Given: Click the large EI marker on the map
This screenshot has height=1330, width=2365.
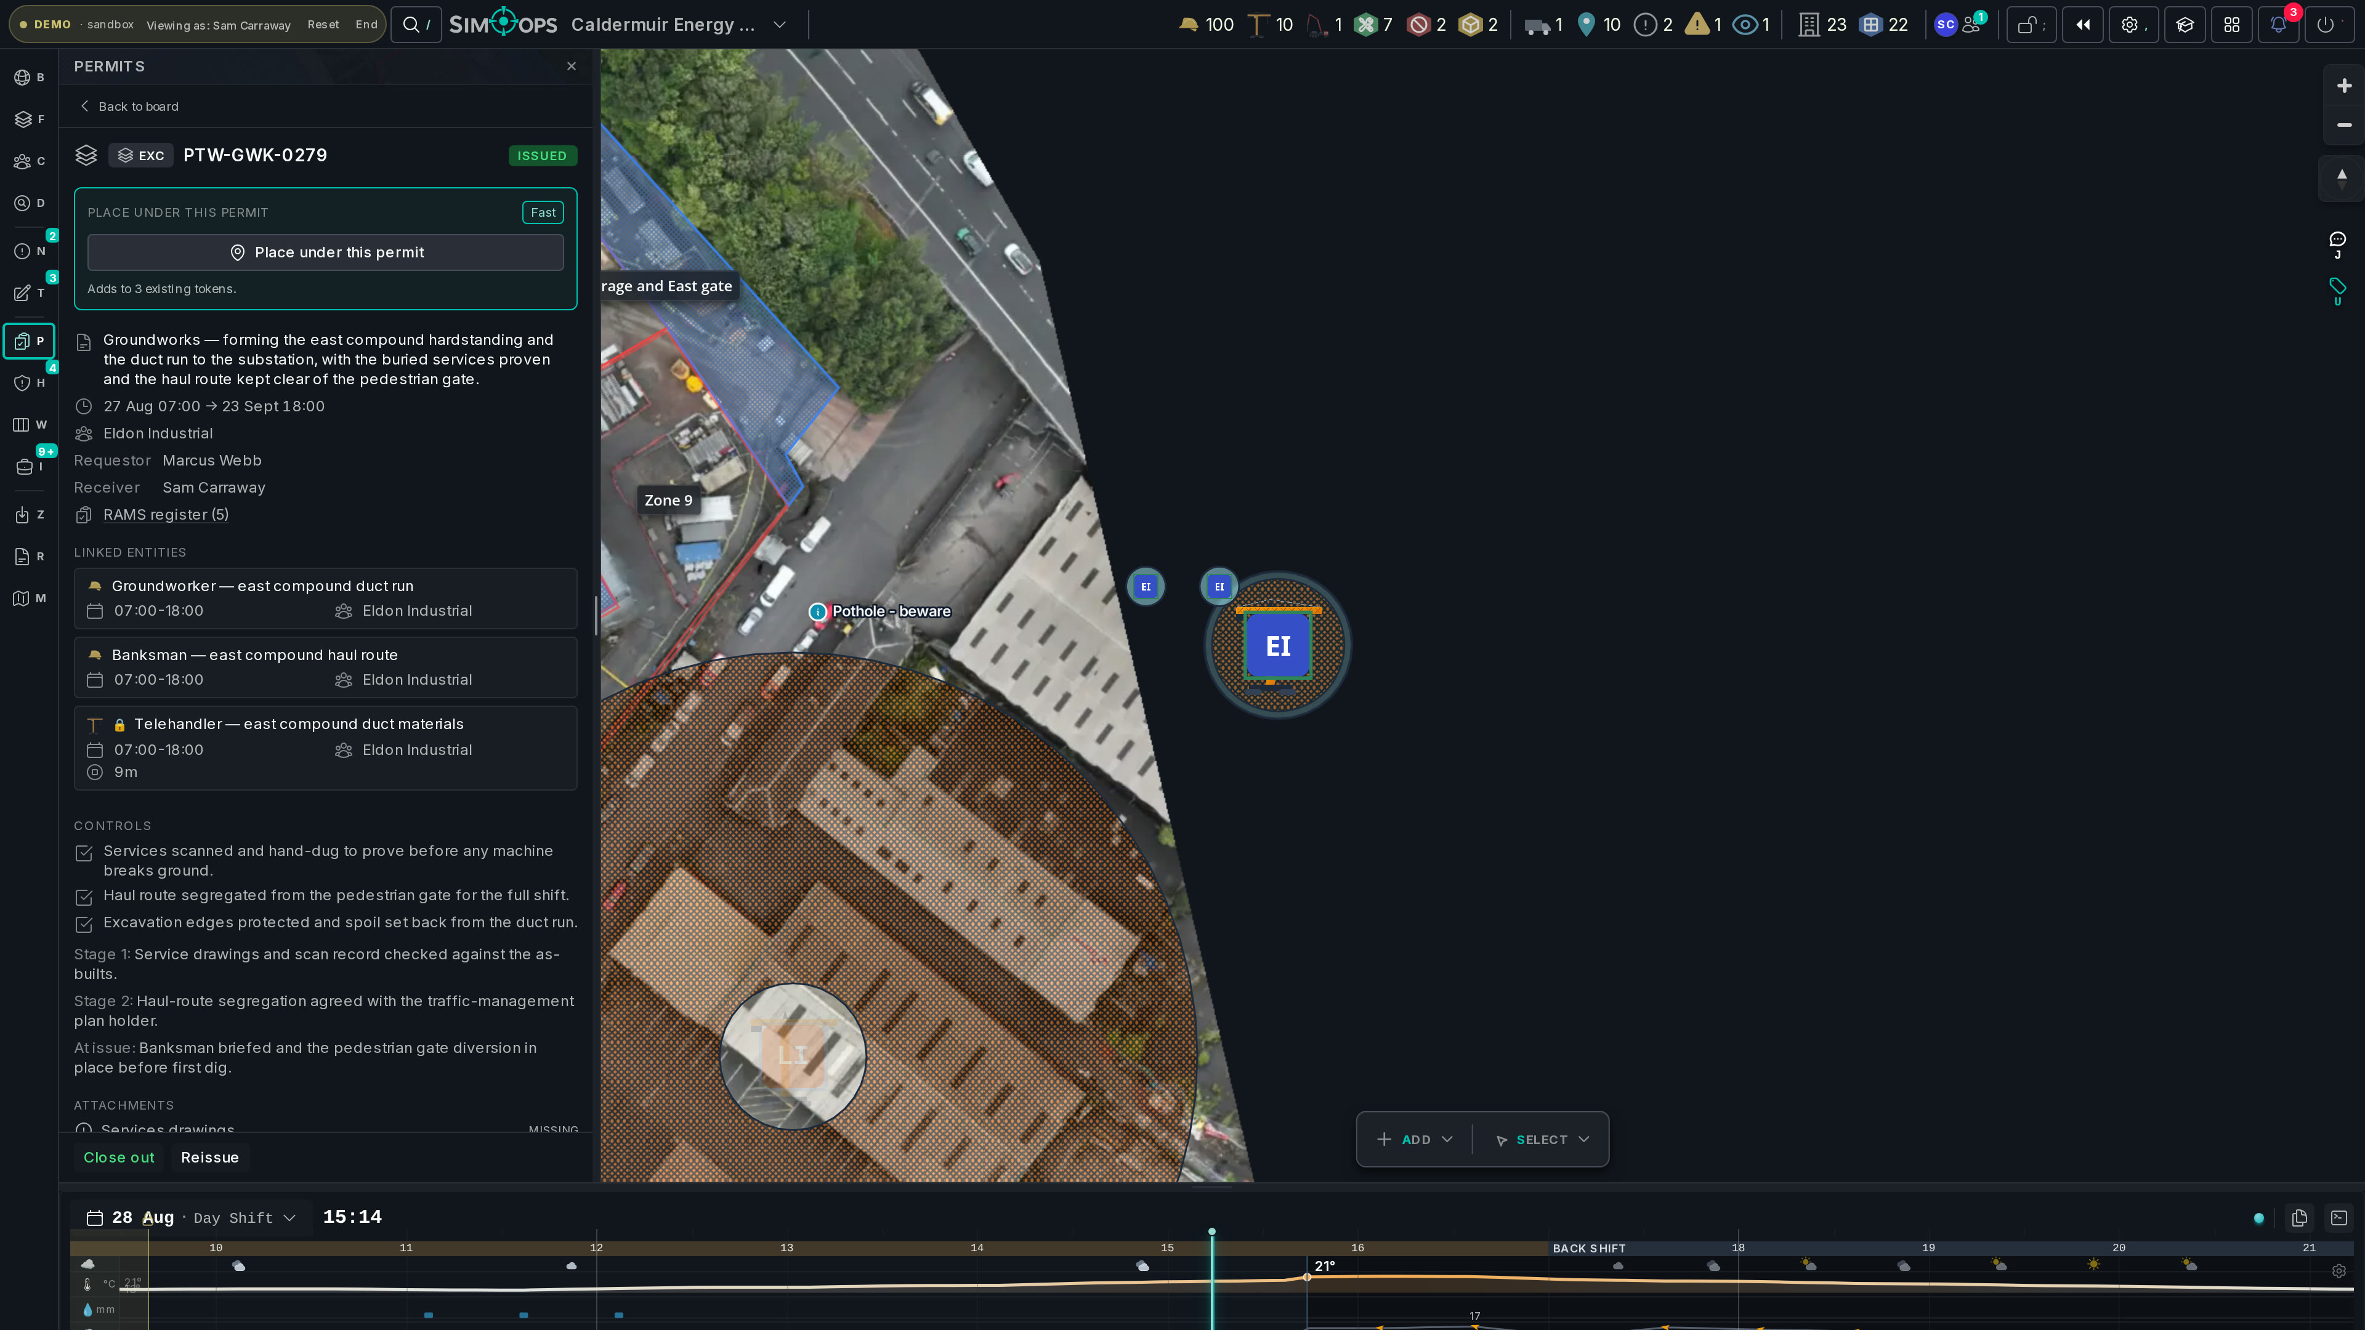Looking at the screenshot, I should click(1278, 646).
